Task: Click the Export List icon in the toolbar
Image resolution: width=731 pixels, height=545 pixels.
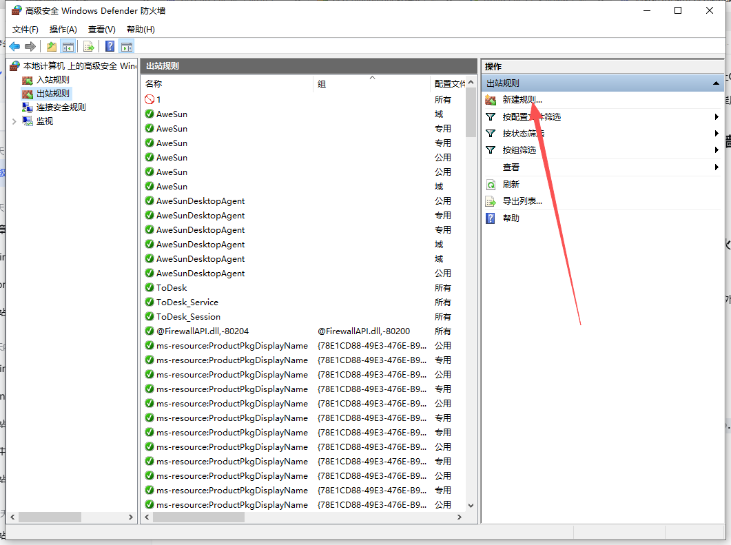Action: [88, 46]
